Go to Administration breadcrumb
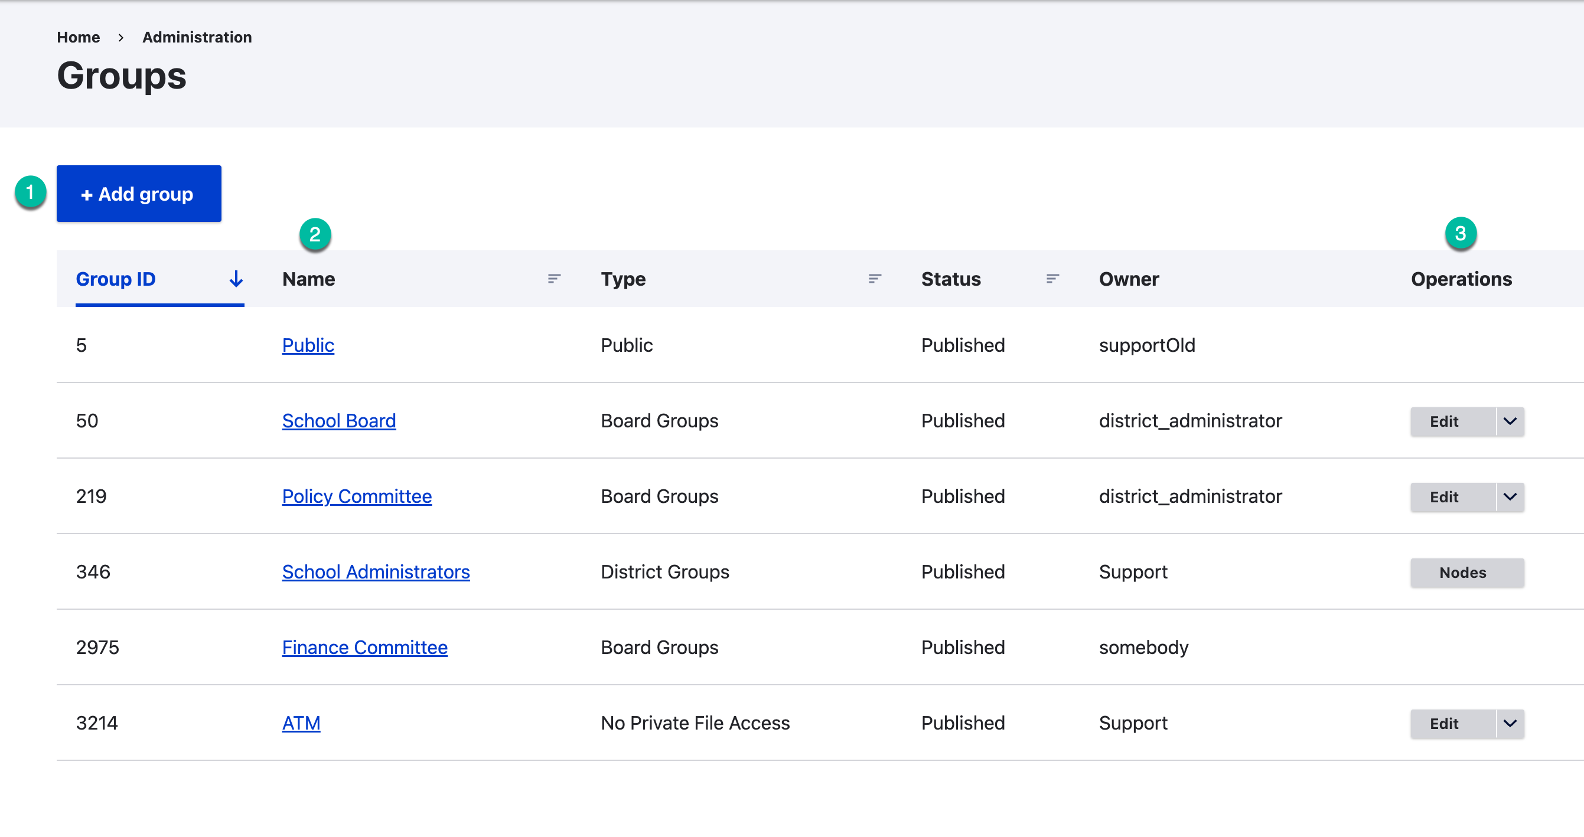Screen dimensions: 1584x837 [197, 37]
